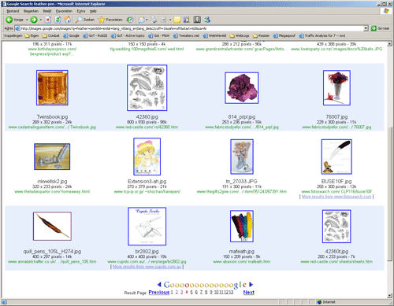This screenshot has width=394, height=306.
Task: Click the vertical scrollbar down arrow
Action: [x=390, y=296]
